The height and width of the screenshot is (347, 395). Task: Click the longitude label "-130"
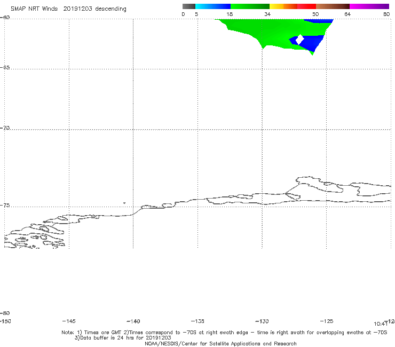[262, 321]
